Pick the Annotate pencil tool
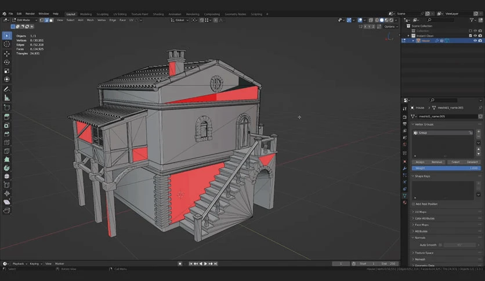This screenshot has height=281, width=485. [6, 89]
